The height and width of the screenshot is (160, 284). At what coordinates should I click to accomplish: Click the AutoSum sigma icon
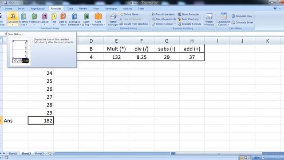pos(13,16)
